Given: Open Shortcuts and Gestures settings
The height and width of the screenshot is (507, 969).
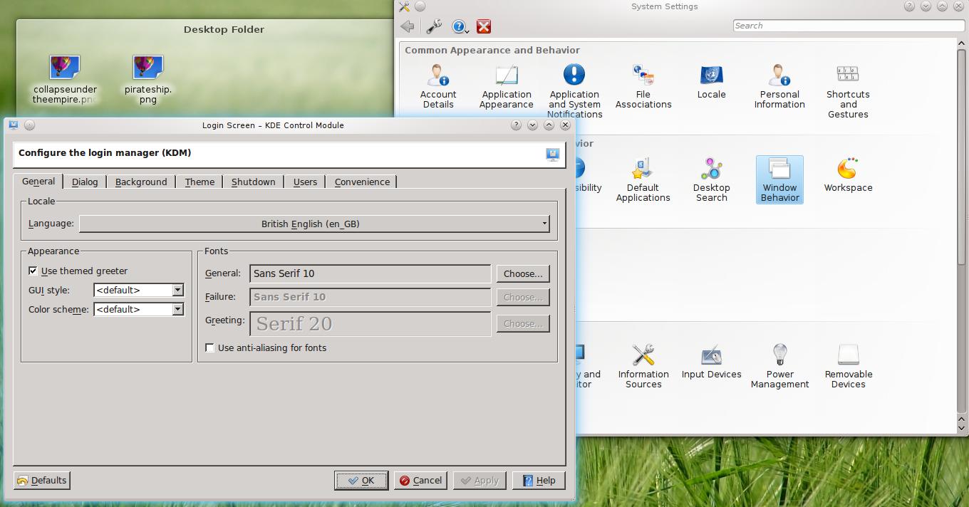Looking at the screenshot, I should point(847,91).
